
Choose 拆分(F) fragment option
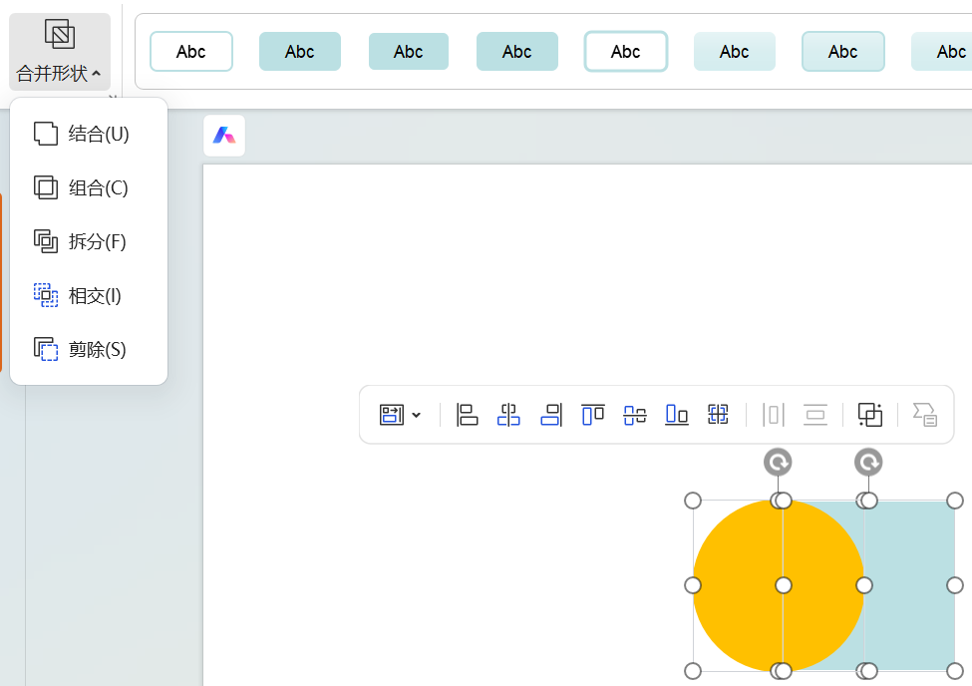[x=89, y=241]
